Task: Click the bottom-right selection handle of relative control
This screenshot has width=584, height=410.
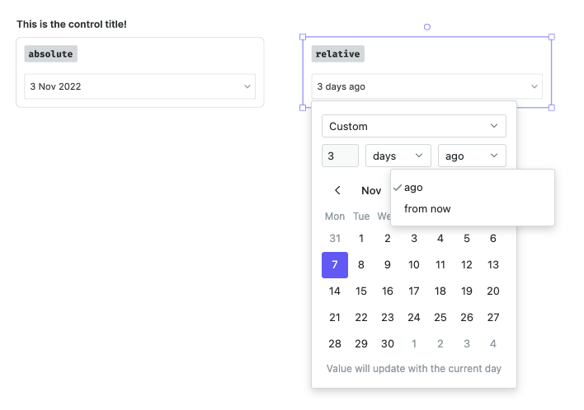Action: pos(552,108)
